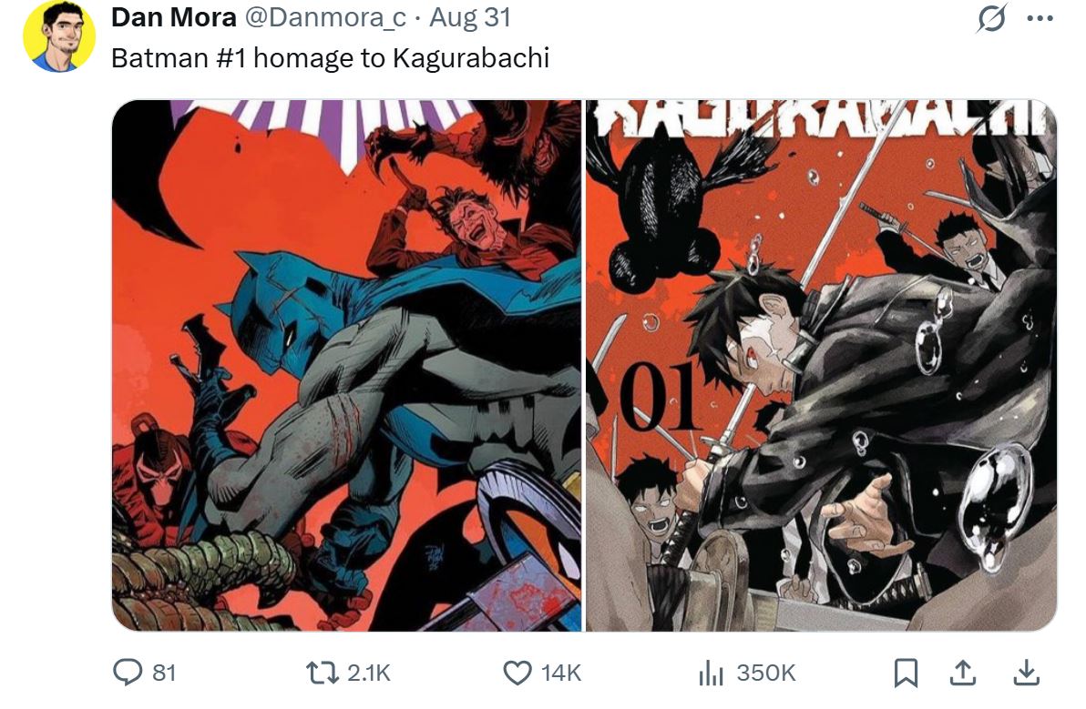This screenshot has height=709, width=1086.
Task: Click the 2.1K reposts count
Action: pyautogui.click(x=368, y=673)
